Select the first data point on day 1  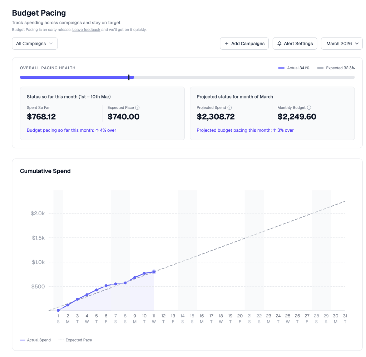[58, 311]
